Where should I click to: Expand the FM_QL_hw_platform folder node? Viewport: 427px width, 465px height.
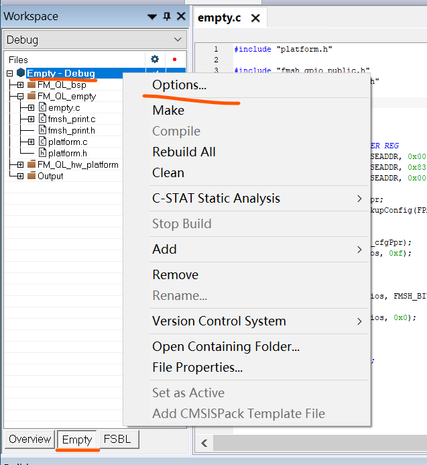tap(20, 164)
